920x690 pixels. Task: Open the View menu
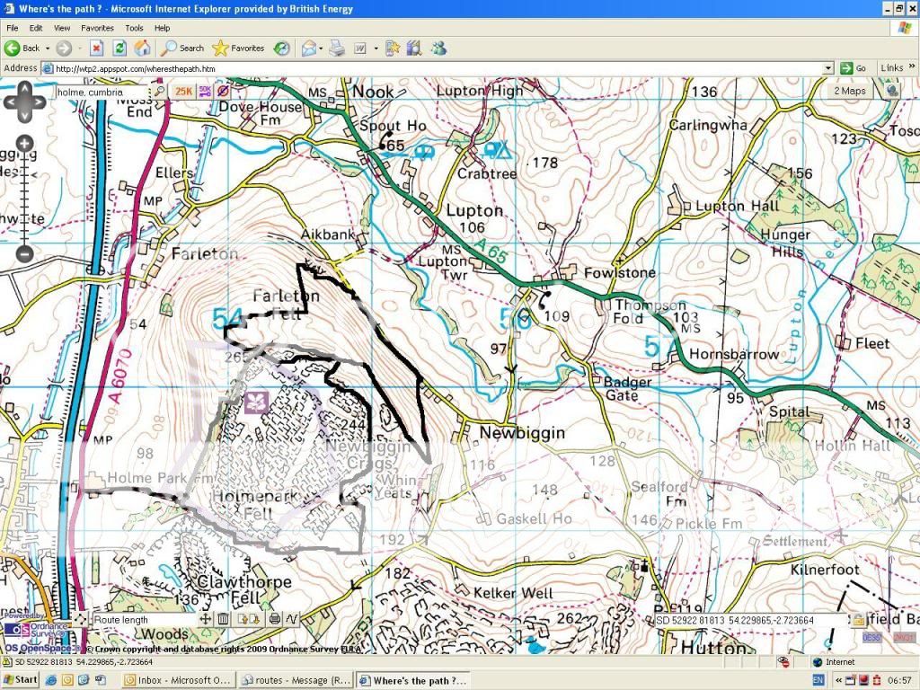62,28
